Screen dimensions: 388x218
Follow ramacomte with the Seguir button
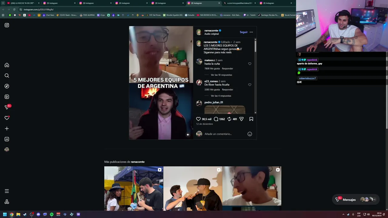243,32
